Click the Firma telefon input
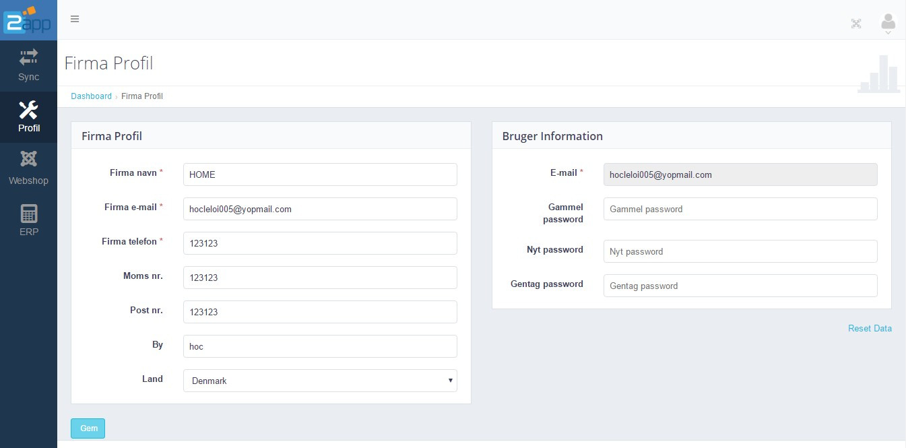Image resolution: width=906 pixels, height=448 pixels. 320,243
